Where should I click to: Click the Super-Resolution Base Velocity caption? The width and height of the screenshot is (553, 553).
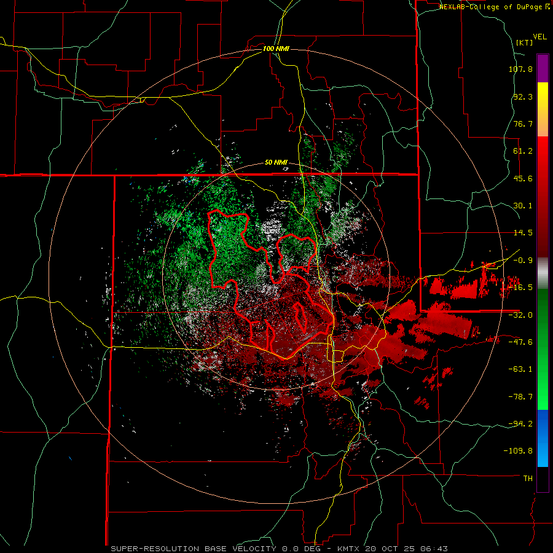(x=280, y=549)
